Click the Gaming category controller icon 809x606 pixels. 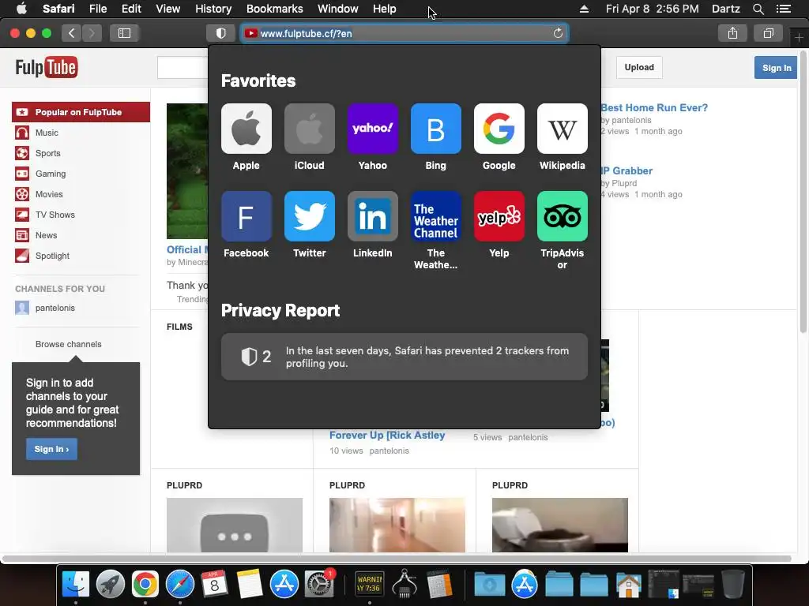click(22, 174)
